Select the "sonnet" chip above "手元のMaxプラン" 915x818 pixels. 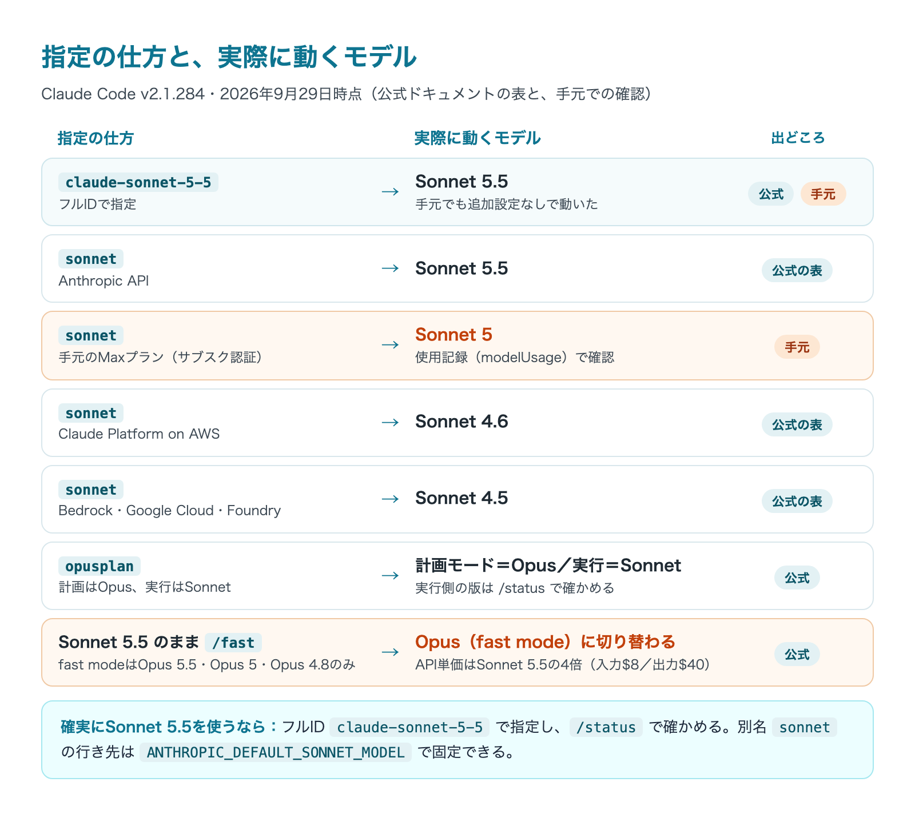(91, 335)
